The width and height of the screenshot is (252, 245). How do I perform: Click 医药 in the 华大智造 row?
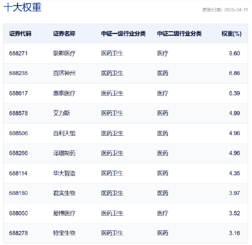[x=163, y=173]
